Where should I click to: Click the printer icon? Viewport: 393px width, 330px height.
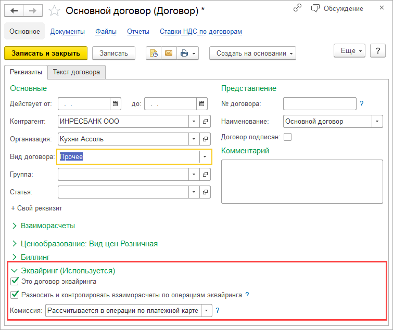[184, 54]
